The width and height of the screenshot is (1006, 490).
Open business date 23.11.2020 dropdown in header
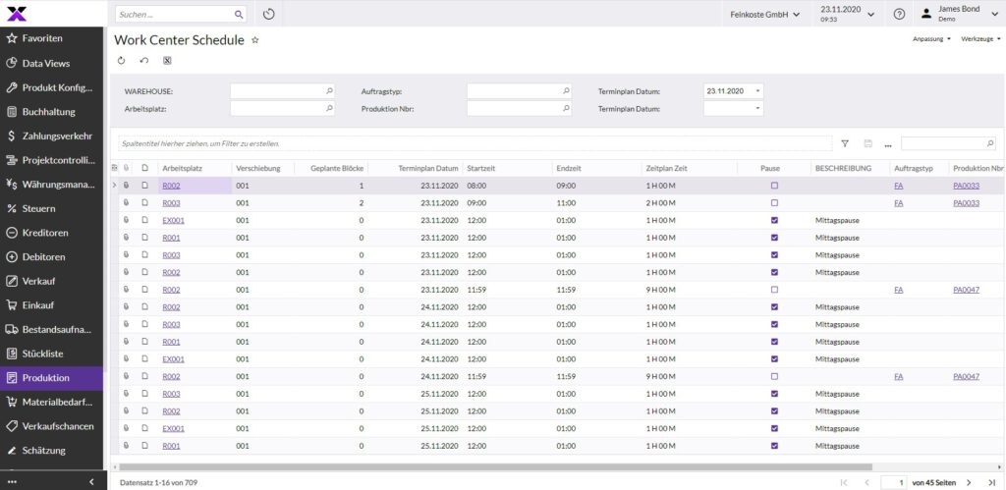847,14
